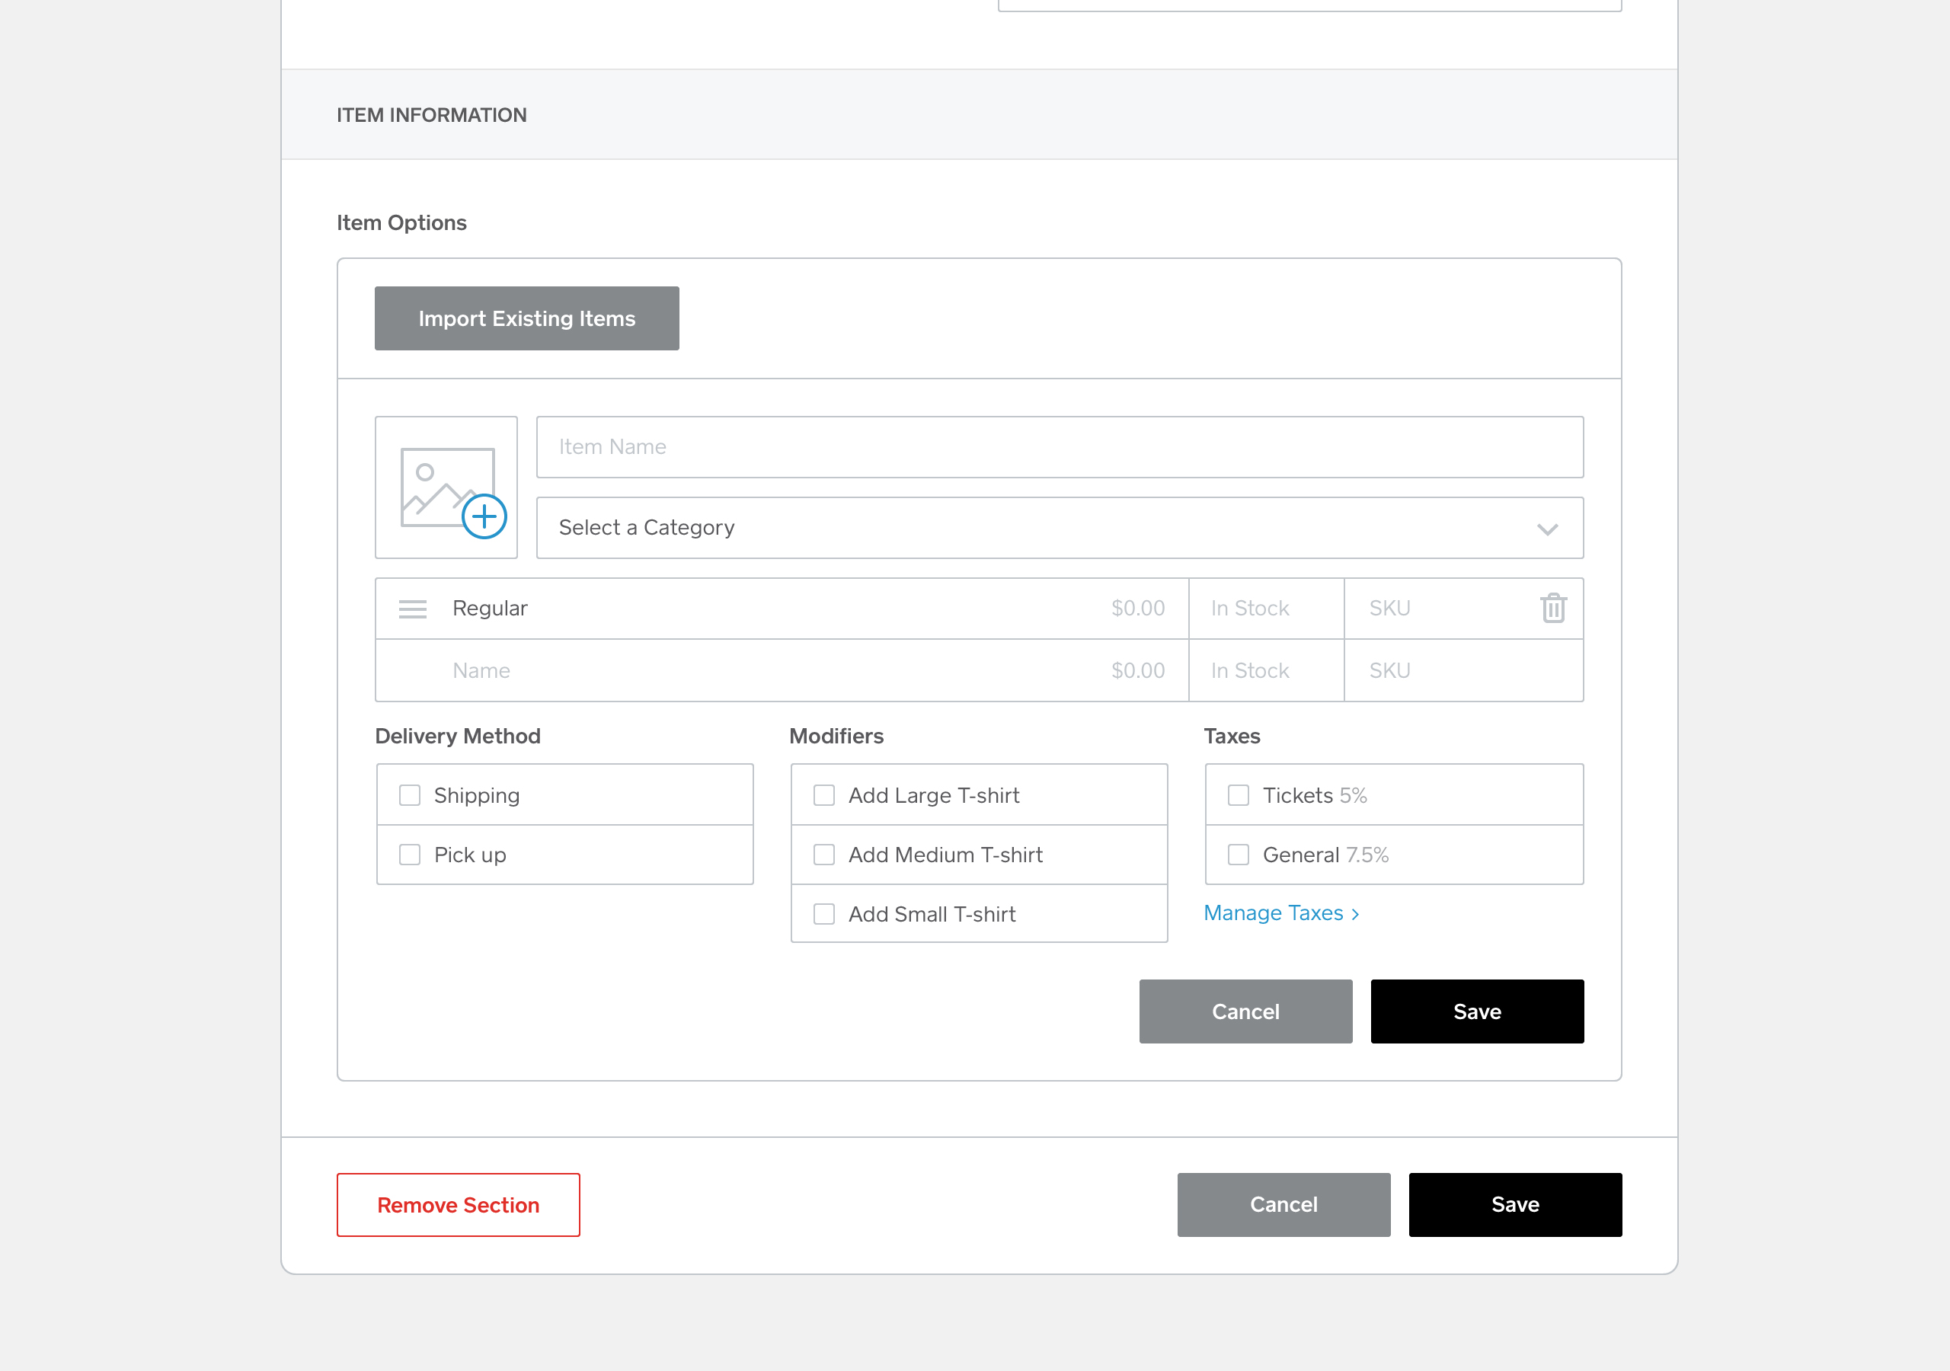
Task: Delete the Regular variation with trash icon
Action: 1552,609
